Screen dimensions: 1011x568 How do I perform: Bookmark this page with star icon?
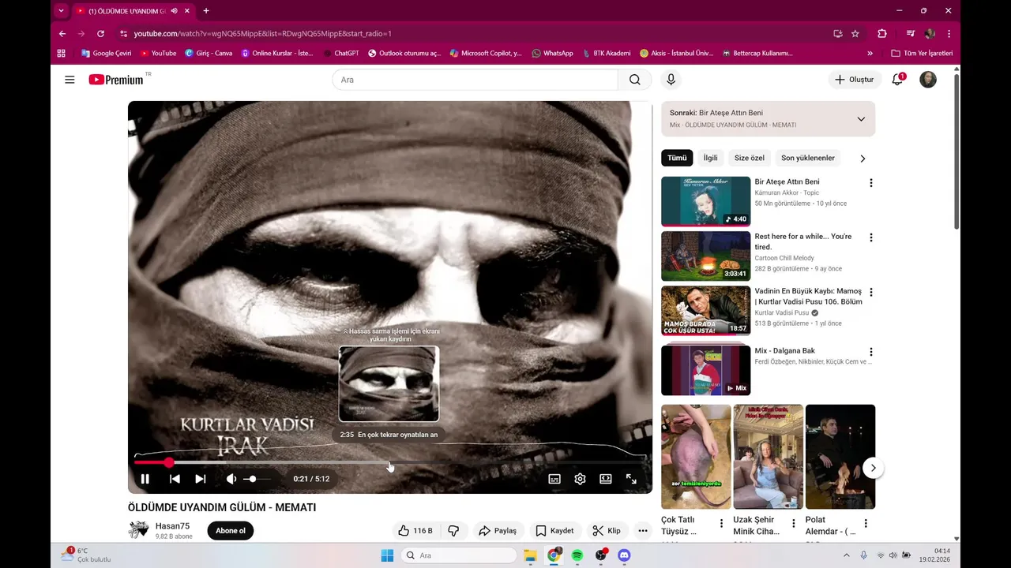(855, 34)
